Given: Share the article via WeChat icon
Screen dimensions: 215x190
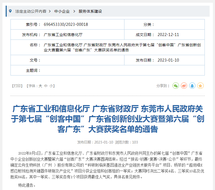Looking at the screenshot, I should [x=175, y=86].
